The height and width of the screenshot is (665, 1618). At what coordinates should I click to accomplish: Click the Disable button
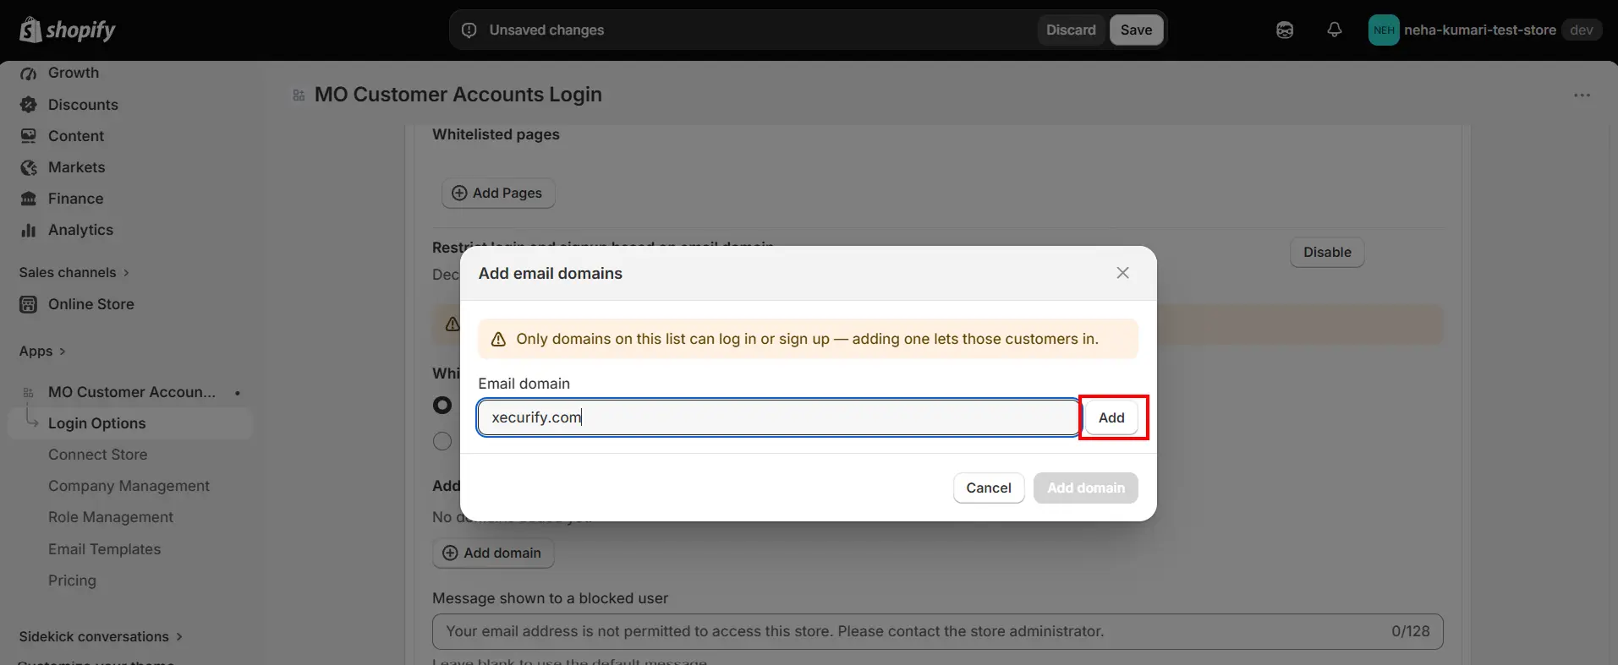[x=1327, y=252]
